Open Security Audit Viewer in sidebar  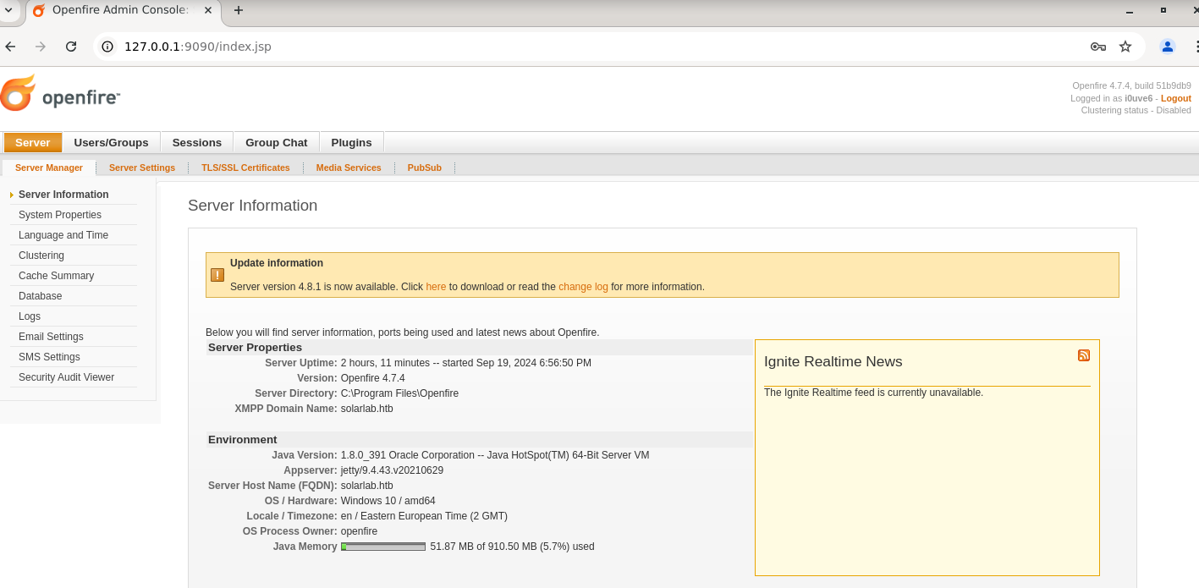[66, 377]
